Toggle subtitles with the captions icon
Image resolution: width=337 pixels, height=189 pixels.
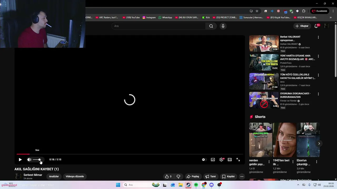213,160
